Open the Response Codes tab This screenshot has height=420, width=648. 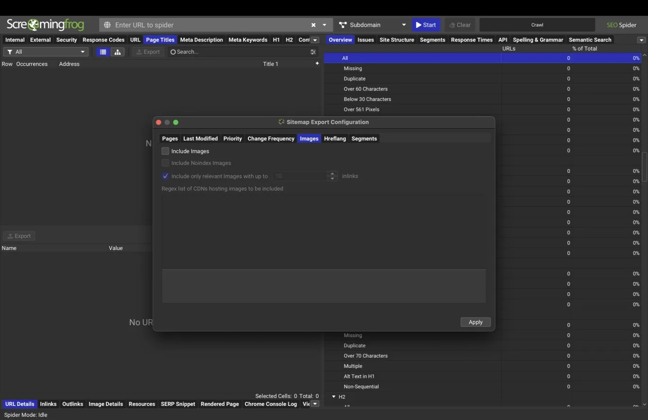(x=103, y=40)
